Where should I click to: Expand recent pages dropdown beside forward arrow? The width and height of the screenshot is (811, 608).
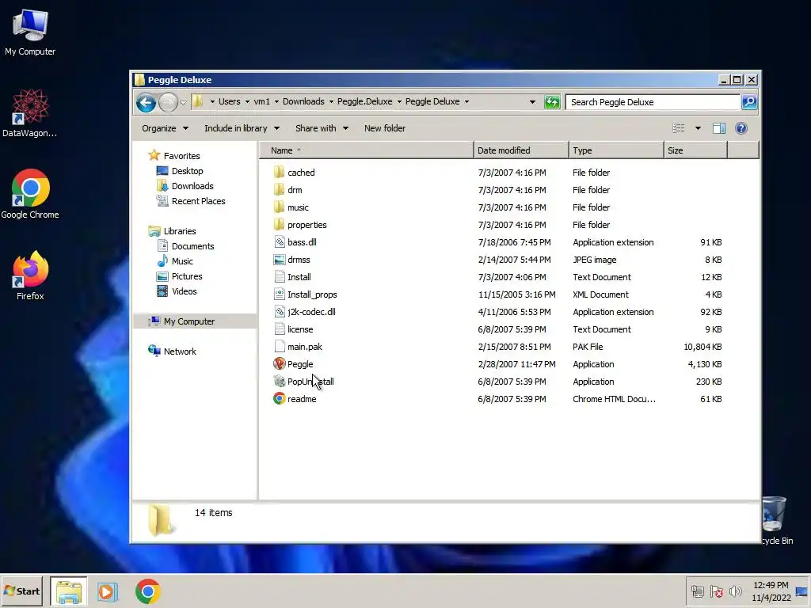(183, 102)
